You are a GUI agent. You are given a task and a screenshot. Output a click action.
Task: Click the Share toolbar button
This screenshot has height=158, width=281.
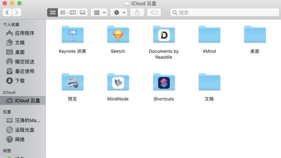[x=137, y=13]
